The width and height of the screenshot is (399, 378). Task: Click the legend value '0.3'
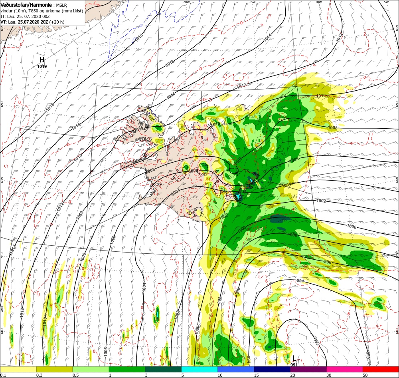click(x=39, y=375)
